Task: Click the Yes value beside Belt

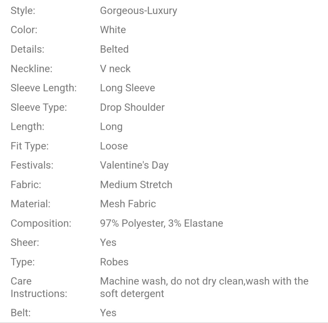Action: tap(108, 313)
